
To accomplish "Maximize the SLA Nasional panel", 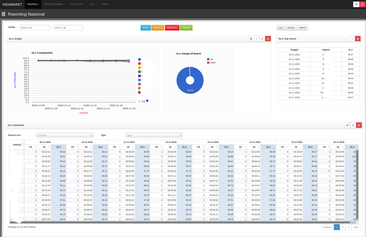I will click(353, 125).
